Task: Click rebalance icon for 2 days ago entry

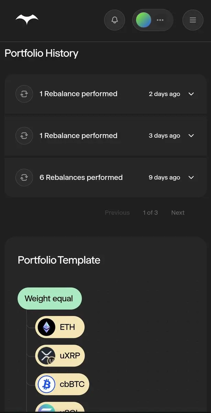Action: 24,94
